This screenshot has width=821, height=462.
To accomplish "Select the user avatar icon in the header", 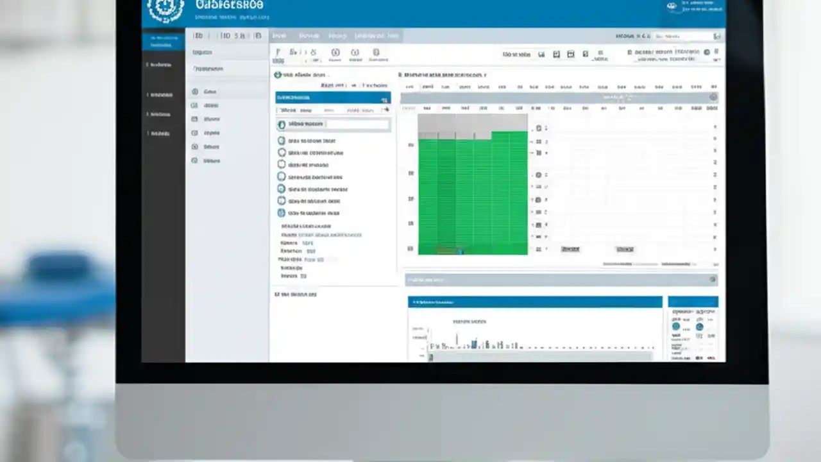I will coord(671,6).
